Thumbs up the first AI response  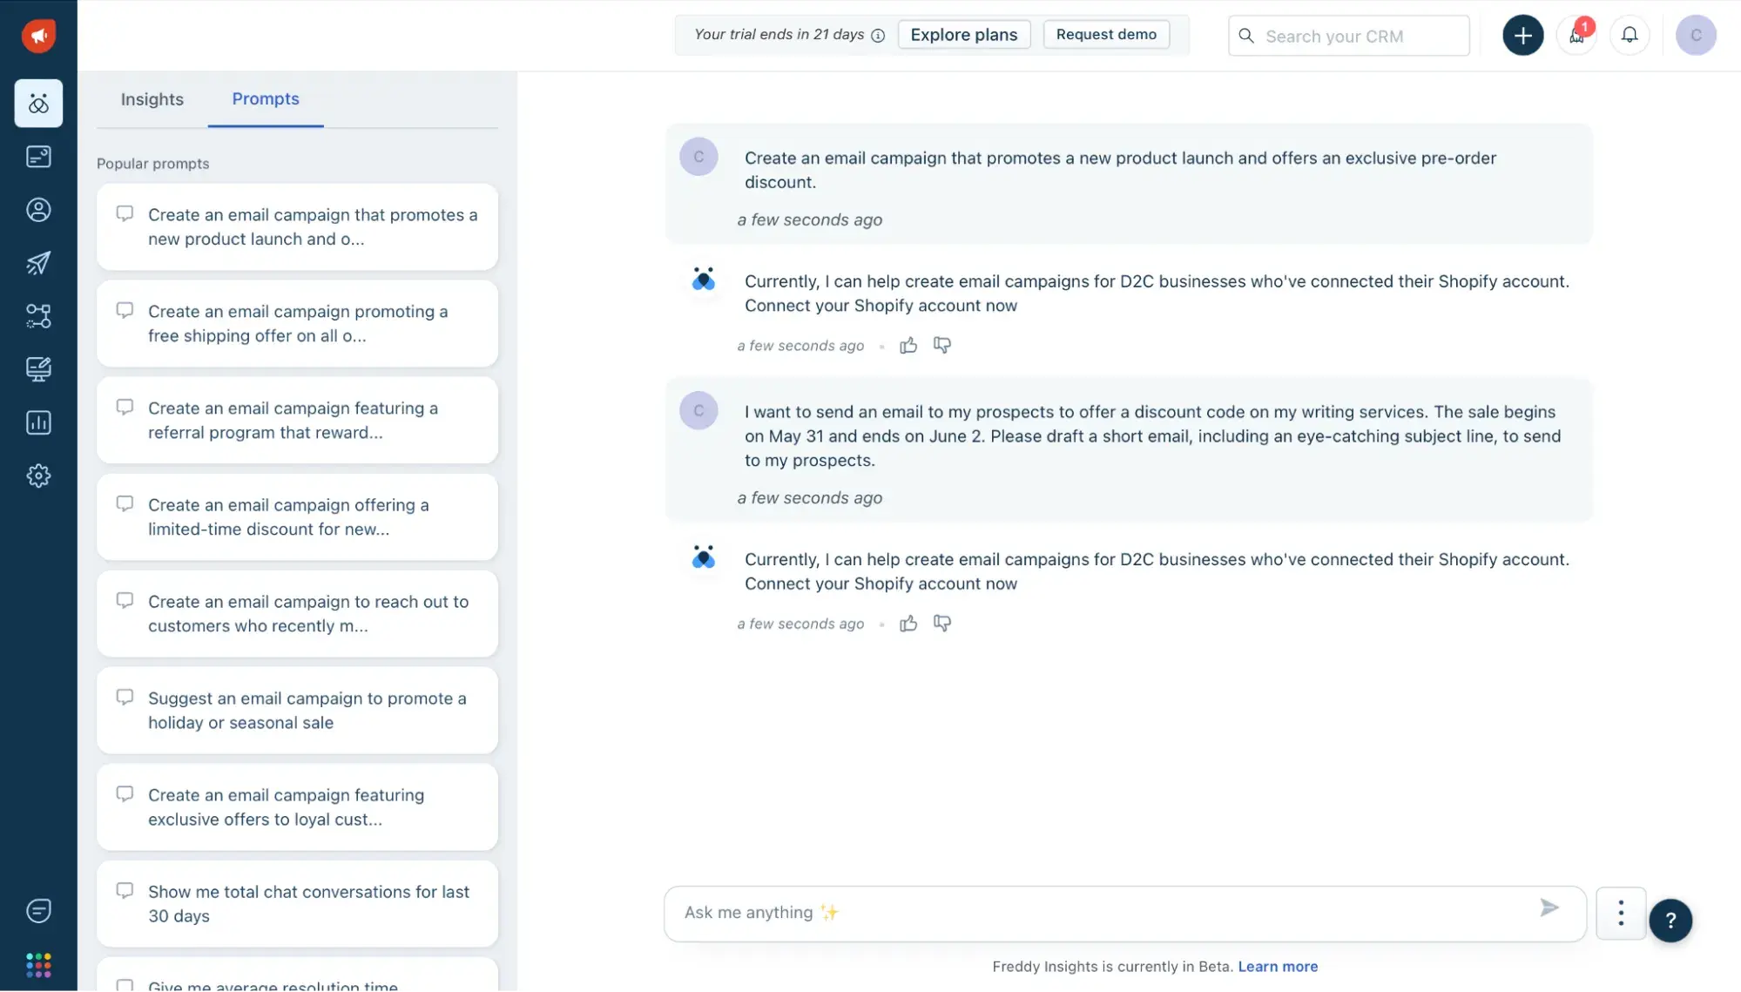coord(908,346)
